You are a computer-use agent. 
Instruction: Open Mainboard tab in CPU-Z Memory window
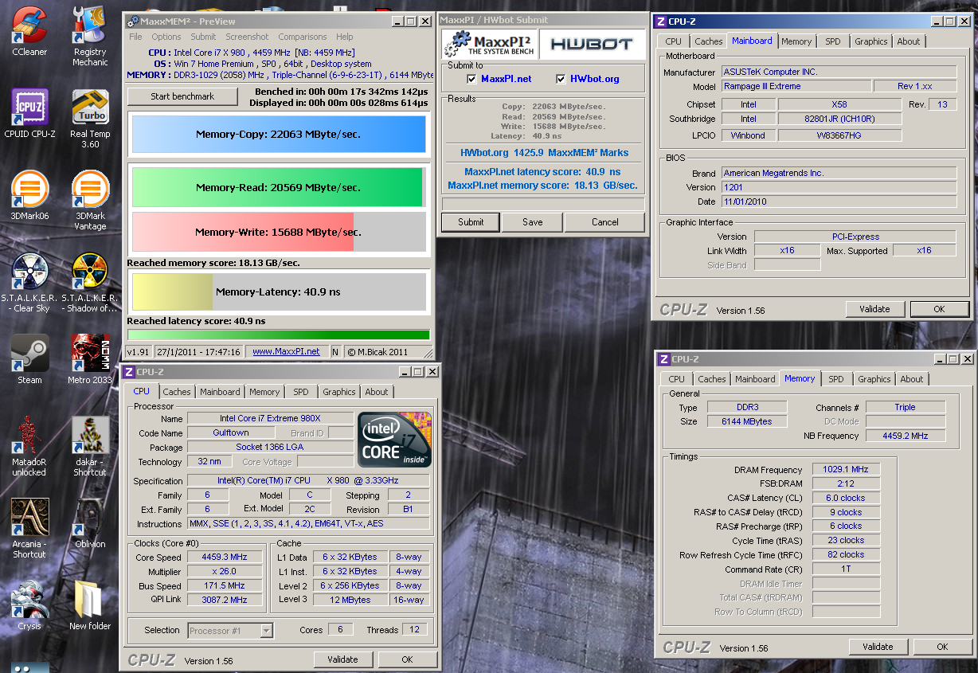(x=755, y=379)
